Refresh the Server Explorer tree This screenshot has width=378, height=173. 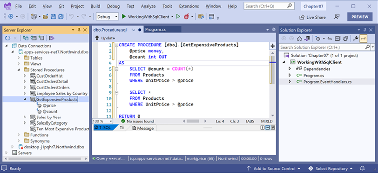click(x=8, y=38)
